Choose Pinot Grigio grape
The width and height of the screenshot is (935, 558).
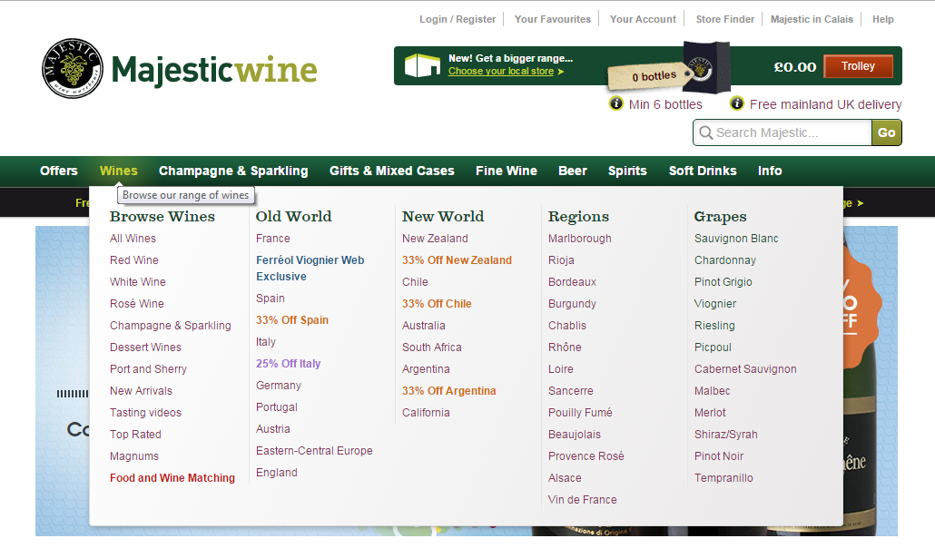(x=723, y=282)
